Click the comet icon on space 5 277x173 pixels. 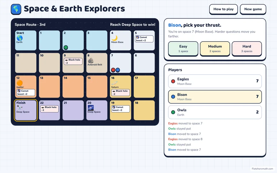[137, 37]
